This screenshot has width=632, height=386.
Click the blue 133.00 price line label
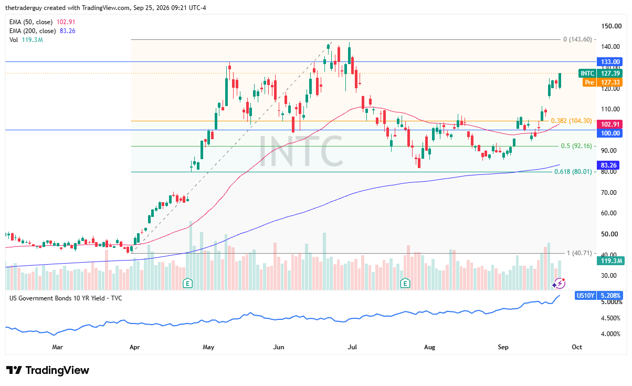(611, 61)
